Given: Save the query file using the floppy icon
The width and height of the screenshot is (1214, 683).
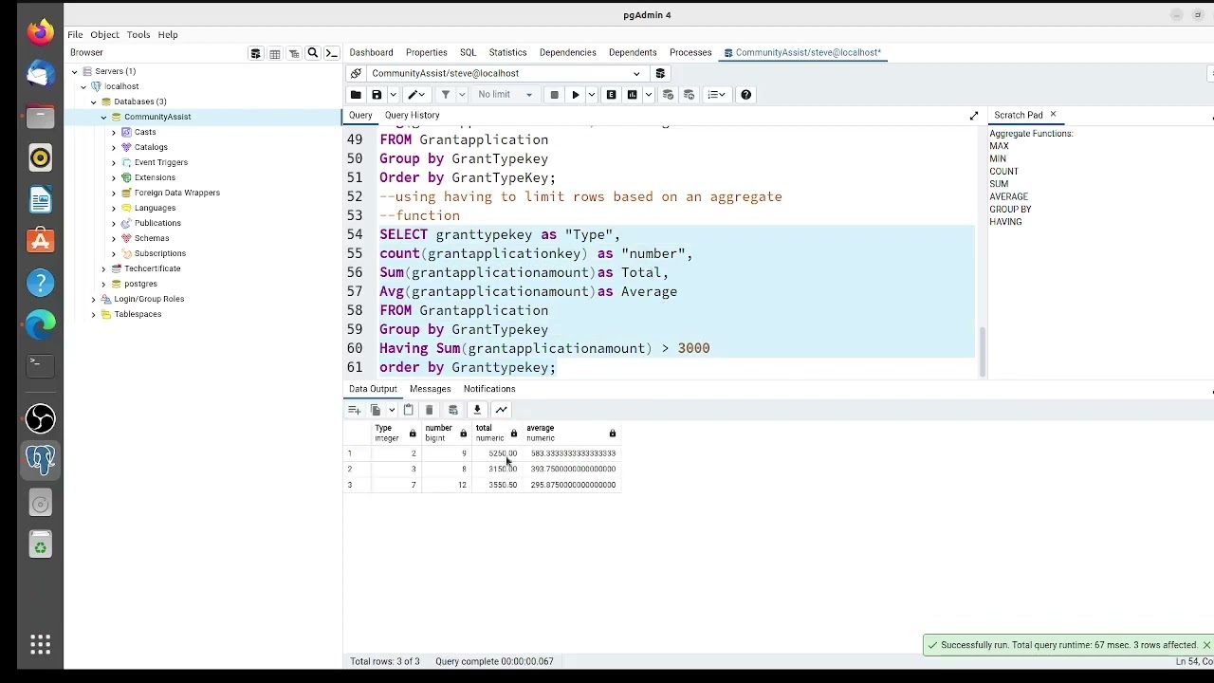Looking at the screenshot, I should pyautogui.click(x=377, y=95).
